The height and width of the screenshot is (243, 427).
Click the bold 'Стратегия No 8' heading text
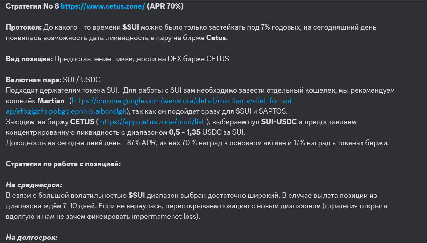[x=33, y=6]
